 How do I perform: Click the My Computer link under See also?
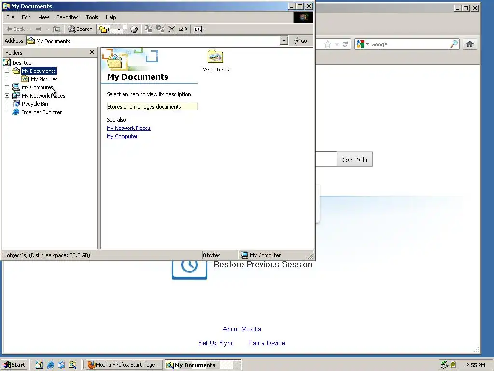(122, 136)
